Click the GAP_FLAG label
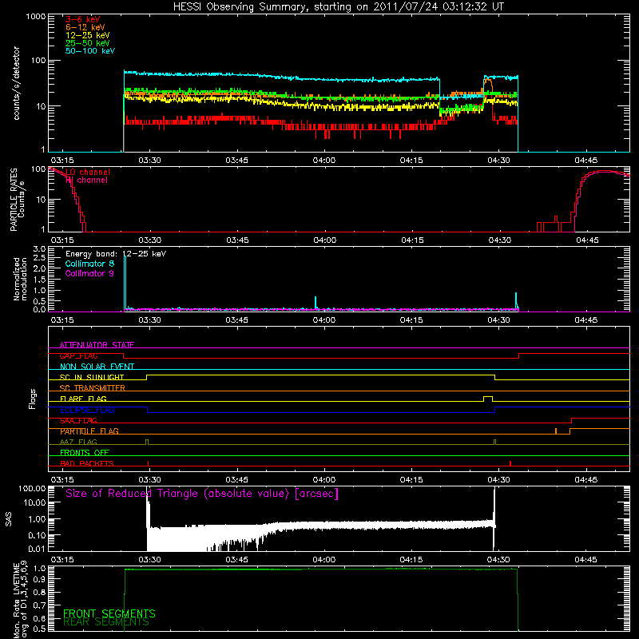Screen dimensions: 639x639 click(x=78, y=355)
